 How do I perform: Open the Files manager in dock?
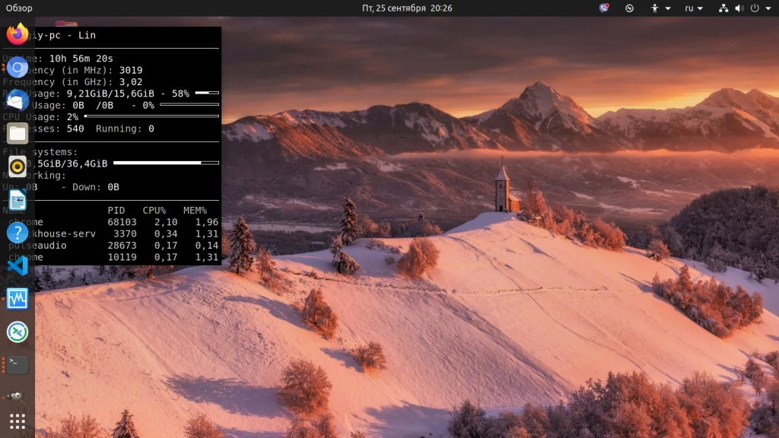point(17,134)
